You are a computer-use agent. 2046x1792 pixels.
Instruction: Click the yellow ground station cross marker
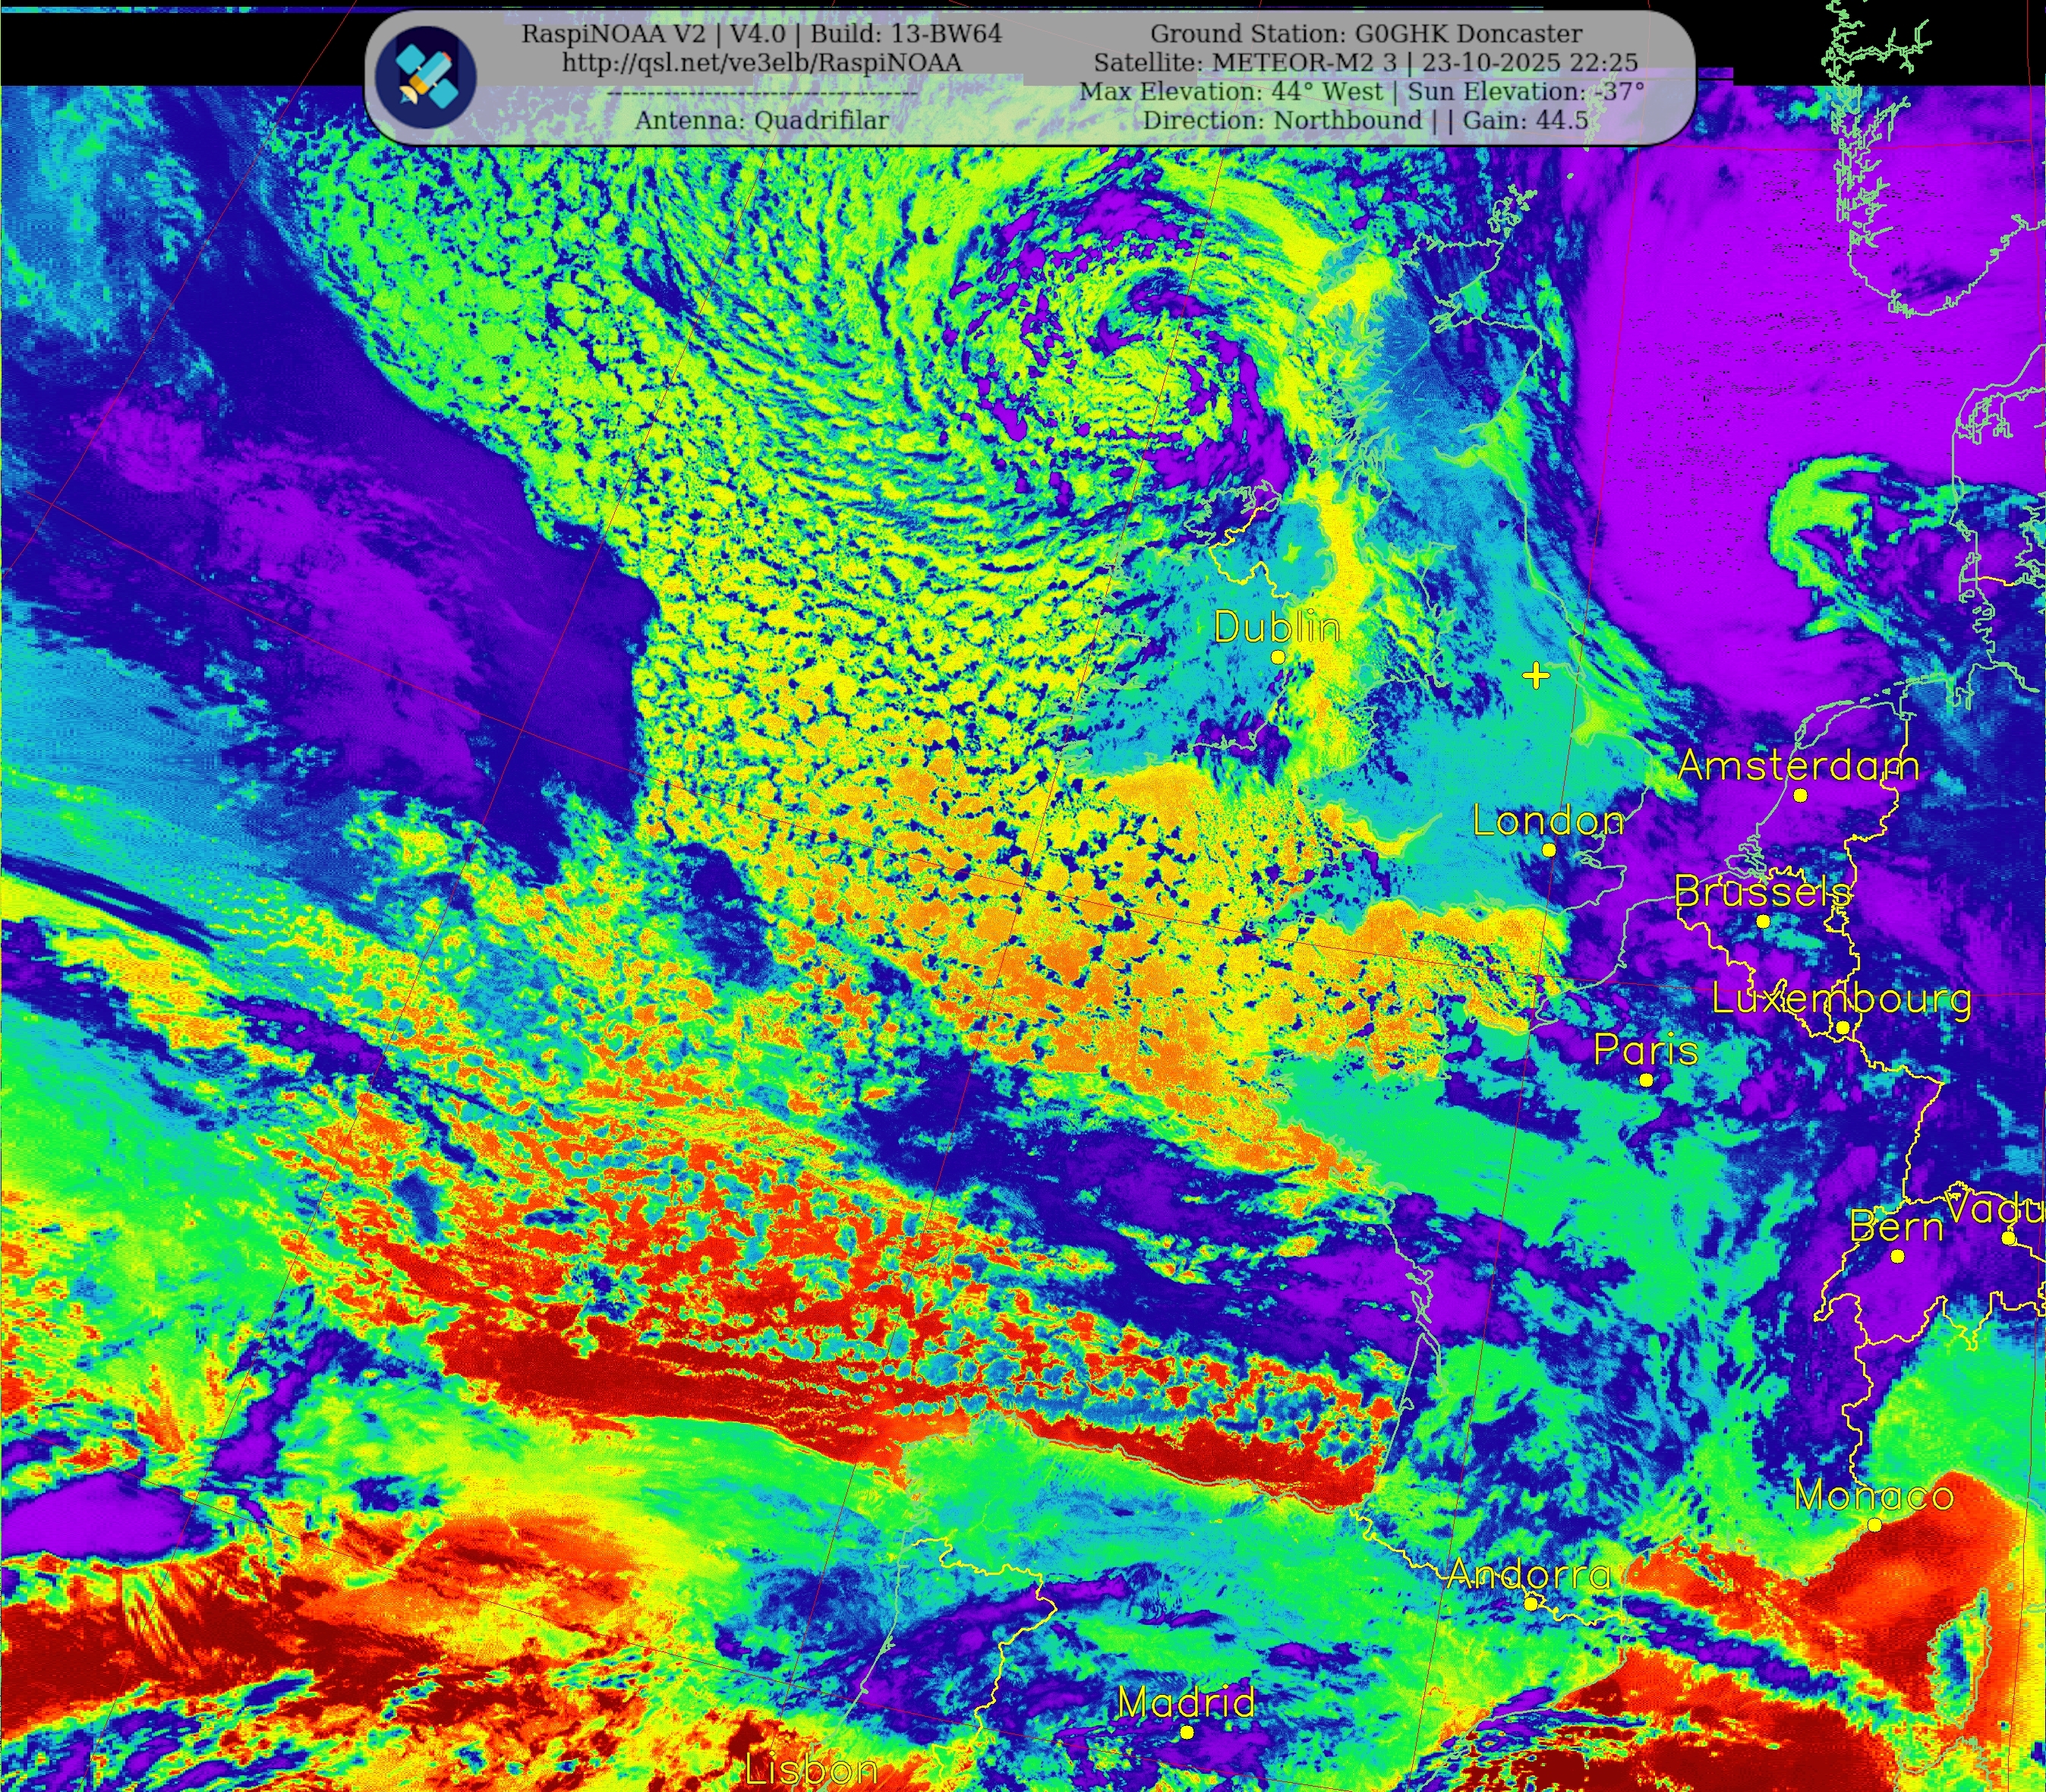click(1536, 676)
